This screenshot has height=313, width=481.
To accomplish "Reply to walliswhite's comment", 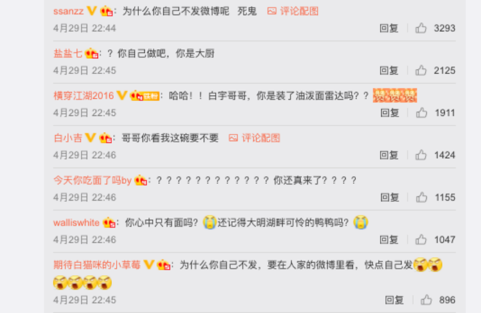I will (389, 240).
